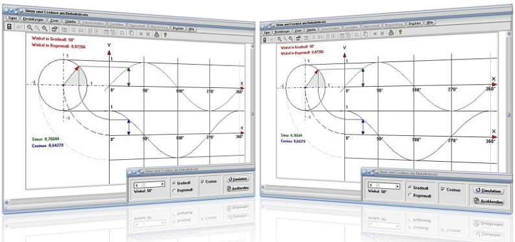Select the Bogenmaß radio button in left panel
Image resolution: width=515 pixels, height=242 pixels.
174,190
